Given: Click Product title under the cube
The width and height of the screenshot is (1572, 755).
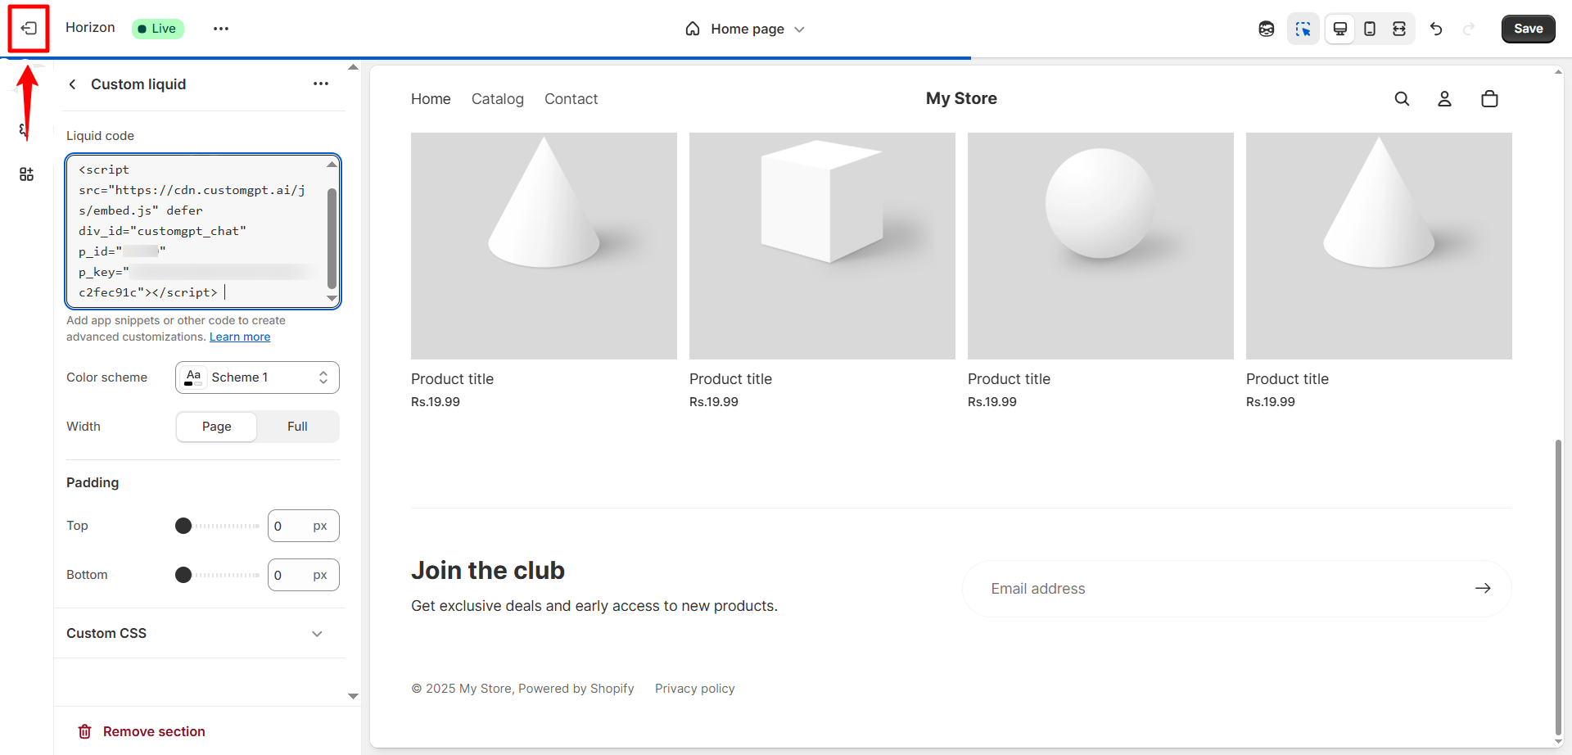Looking at the screenshot, I should coord(730,379).
